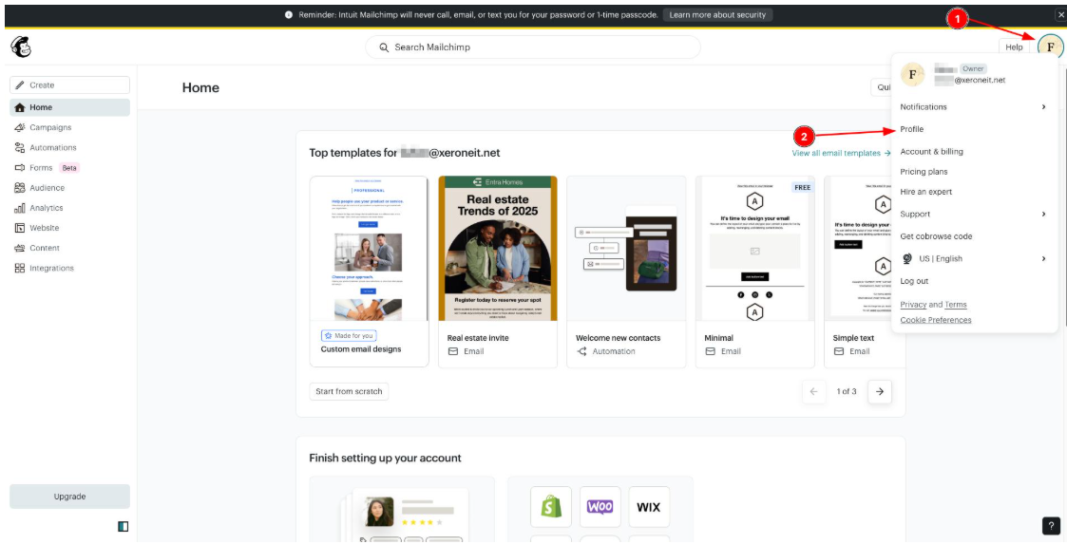Select the Real estate invite template
1067x544 pixels.
498,272
